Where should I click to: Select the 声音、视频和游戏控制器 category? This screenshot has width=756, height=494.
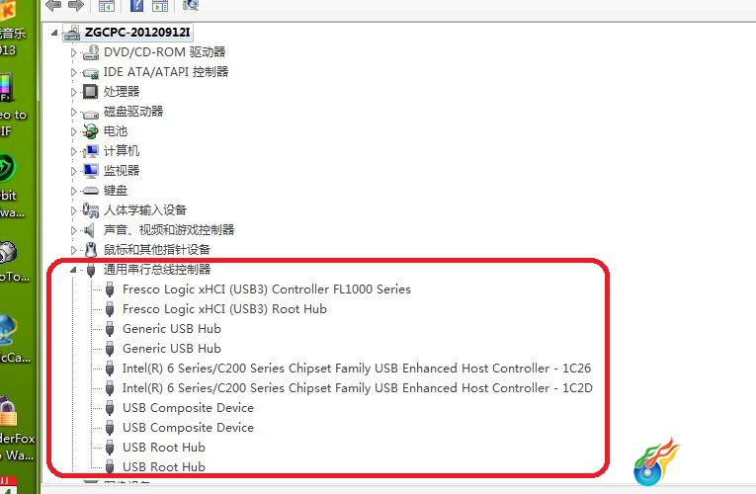click(169, 230)
